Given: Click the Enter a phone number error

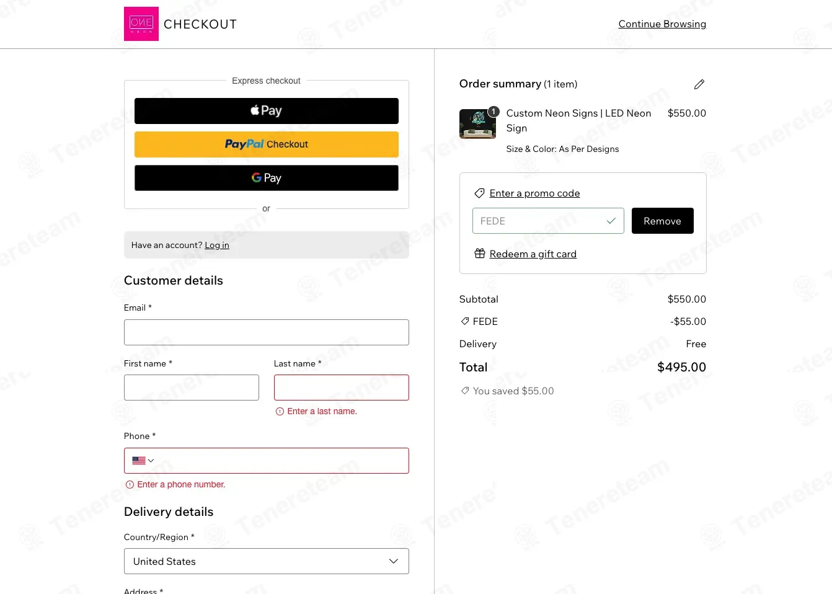Looking at the screenshot, I should click(181, 485).
